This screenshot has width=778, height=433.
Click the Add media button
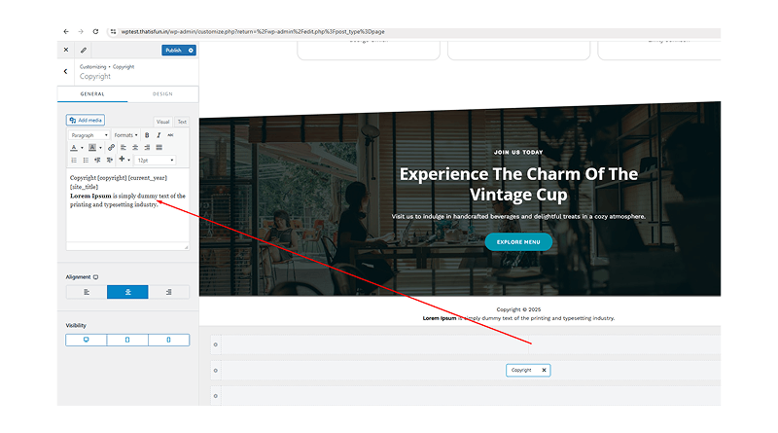point(86,120)
